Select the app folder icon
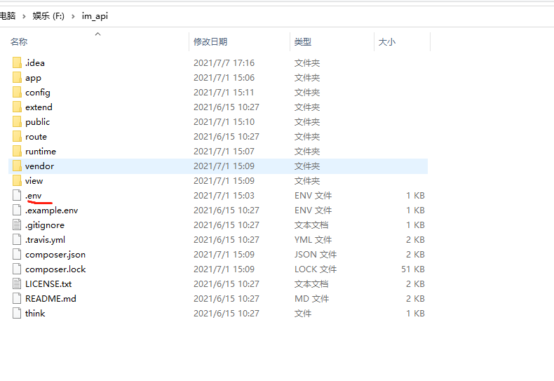The height and width of the screenshot is (381, 554). pyautogui.click(x=17, y=77)
